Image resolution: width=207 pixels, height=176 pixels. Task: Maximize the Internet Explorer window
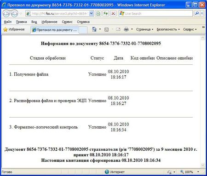[x=195, y=5]
